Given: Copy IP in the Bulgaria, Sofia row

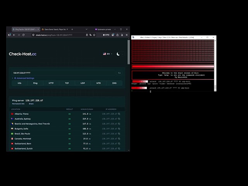Looking at the screenshot, I should [119, 129].
